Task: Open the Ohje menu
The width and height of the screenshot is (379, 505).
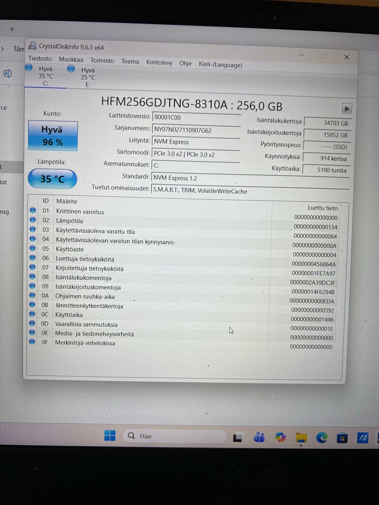Action: click(185, 63)
